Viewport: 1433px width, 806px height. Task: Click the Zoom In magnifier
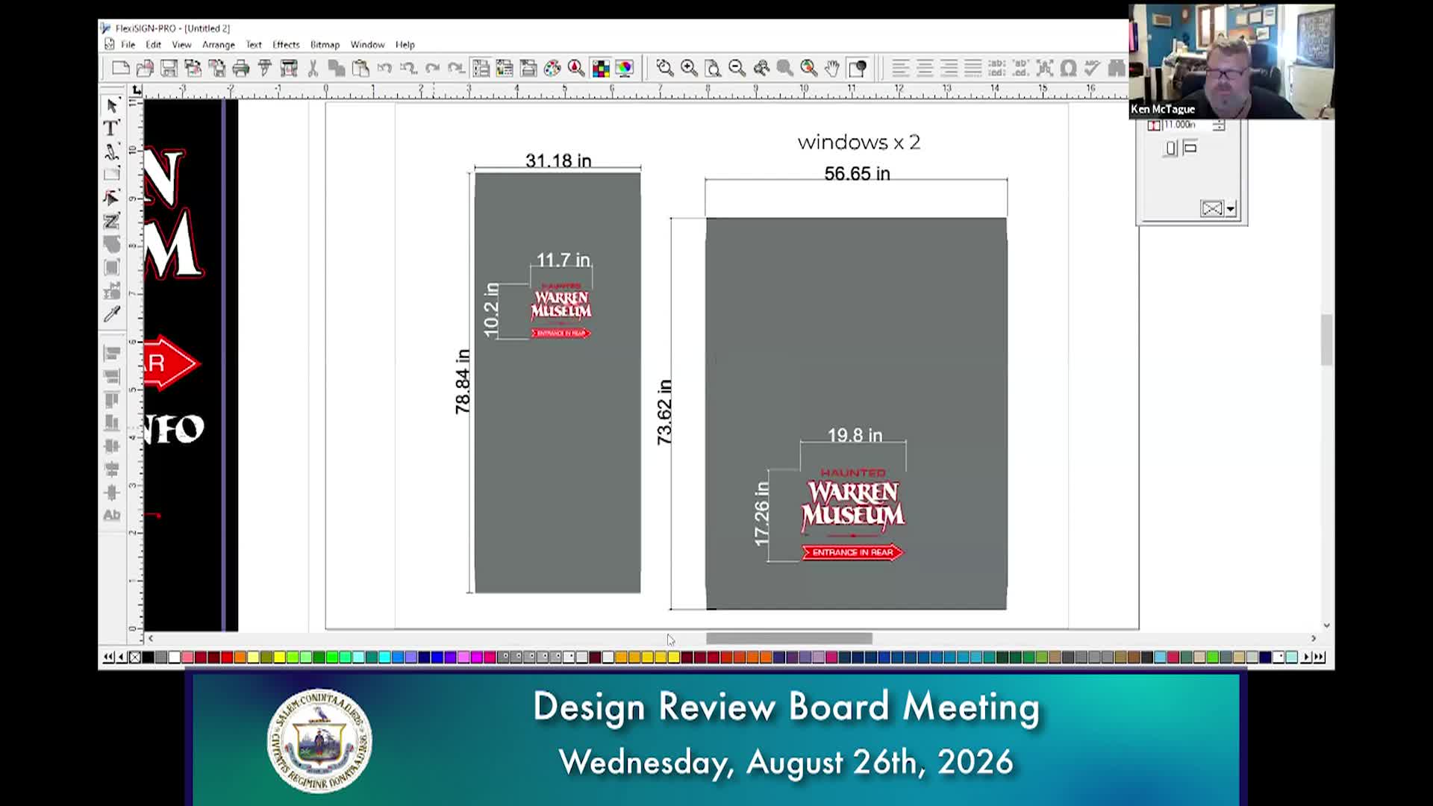[689, 69]
